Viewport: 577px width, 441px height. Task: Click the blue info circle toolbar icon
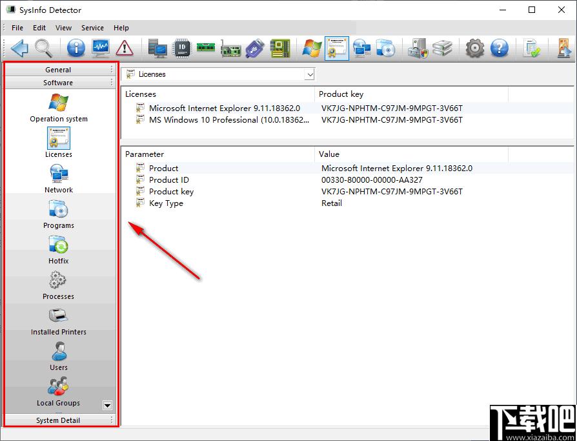coord(76,48)
